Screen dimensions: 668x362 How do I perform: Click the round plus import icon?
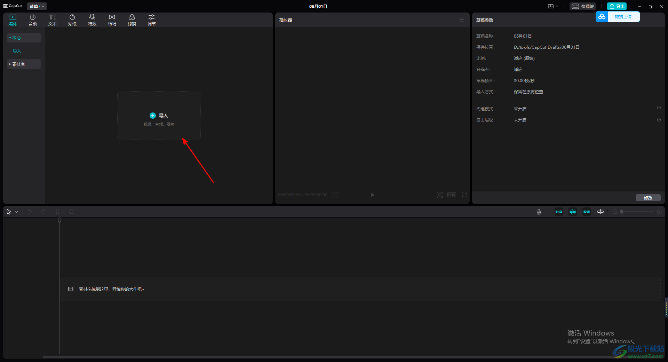pyautogui.click(x=153, y=116)
